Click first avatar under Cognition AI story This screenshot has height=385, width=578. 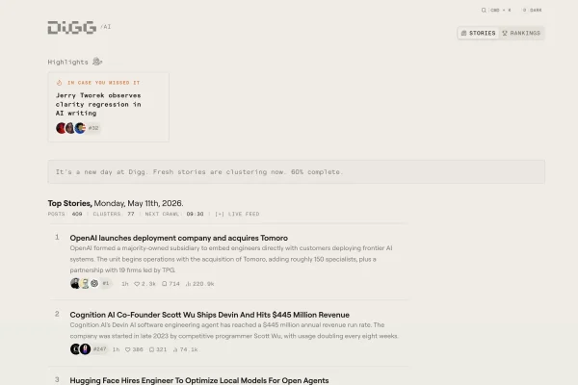click(75, 348)
